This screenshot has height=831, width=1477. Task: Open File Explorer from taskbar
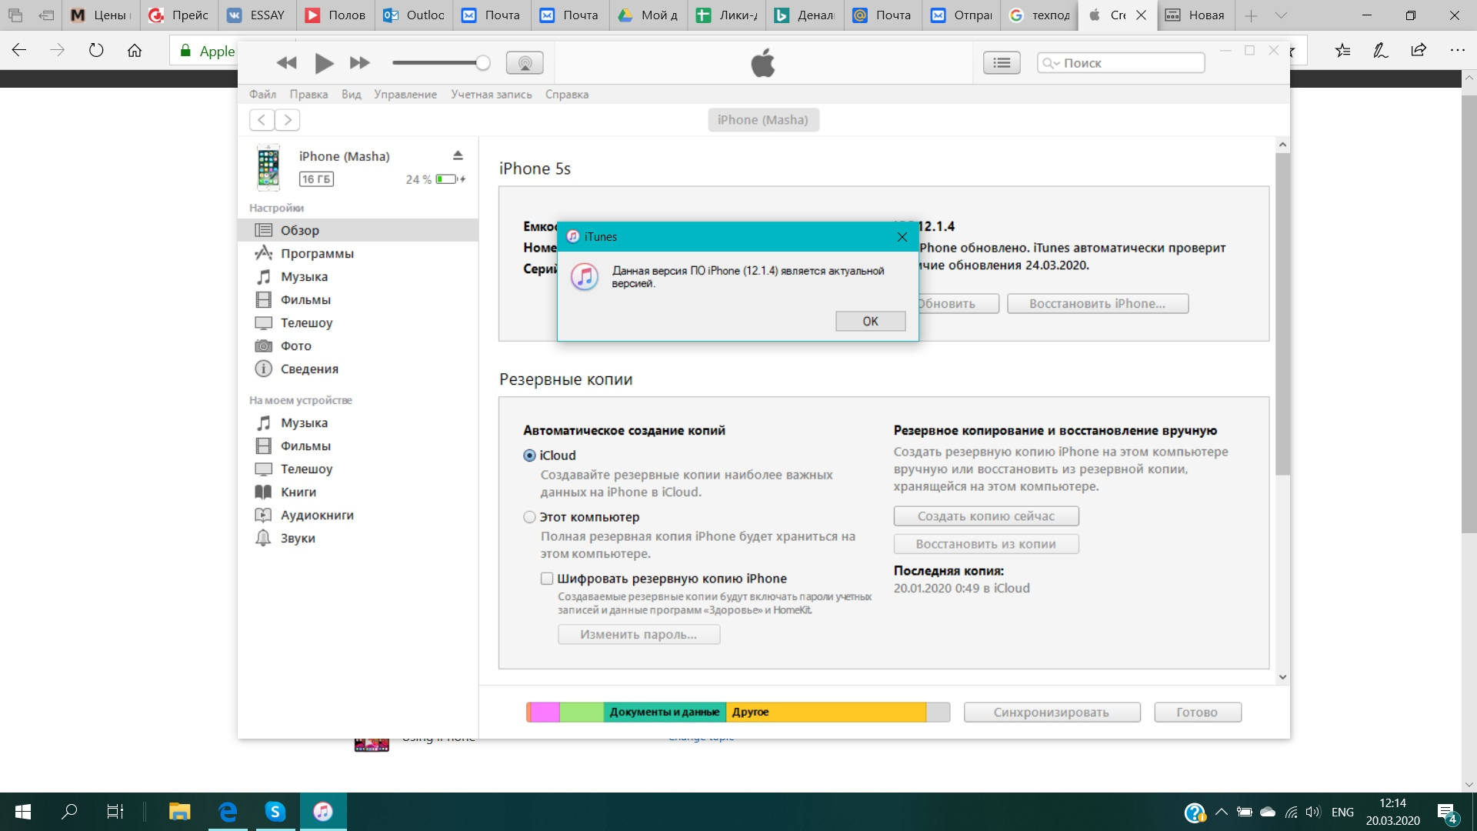pyautogui.click(x=179, y=812)
